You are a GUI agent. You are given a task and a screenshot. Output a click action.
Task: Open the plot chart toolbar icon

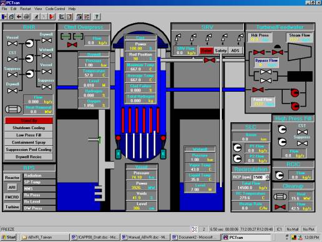pyautogui.click(x=62, y=17)
